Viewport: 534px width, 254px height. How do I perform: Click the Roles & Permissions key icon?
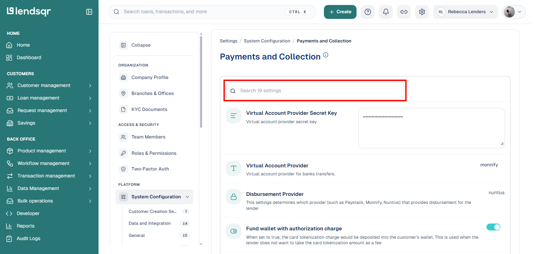click(123, 153)
